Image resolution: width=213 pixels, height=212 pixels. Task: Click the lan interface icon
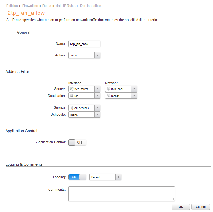(72, 96)
